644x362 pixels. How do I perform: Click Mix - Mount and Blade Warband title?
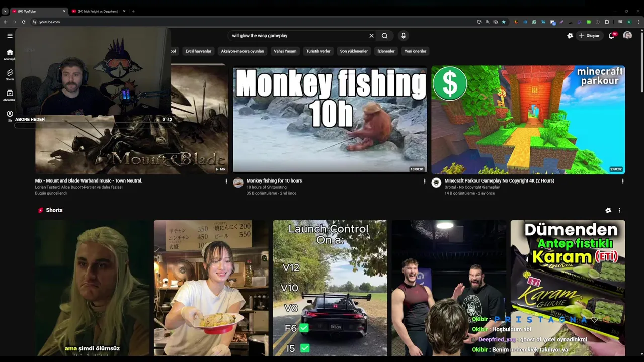89,180
